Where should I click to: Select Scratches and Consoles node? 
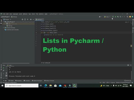11,30
